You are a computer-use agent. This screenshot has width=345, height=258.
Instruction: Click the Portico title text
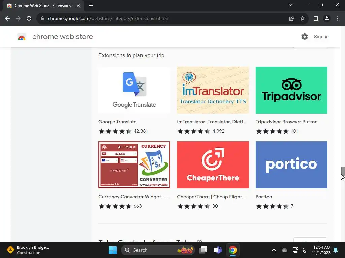tap(264, 197)
